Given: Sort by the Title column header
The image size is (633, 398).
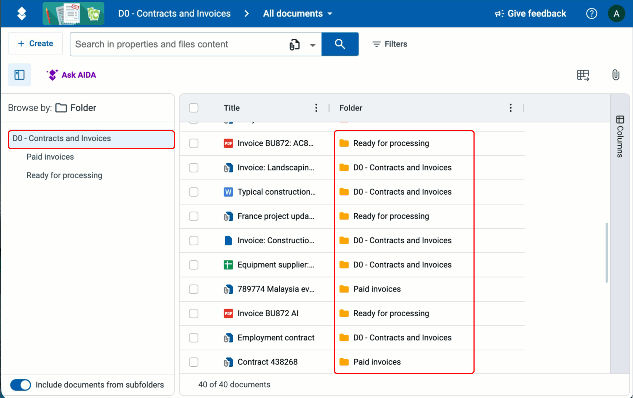Looking at the screenshot, I should tap(231, 108).
